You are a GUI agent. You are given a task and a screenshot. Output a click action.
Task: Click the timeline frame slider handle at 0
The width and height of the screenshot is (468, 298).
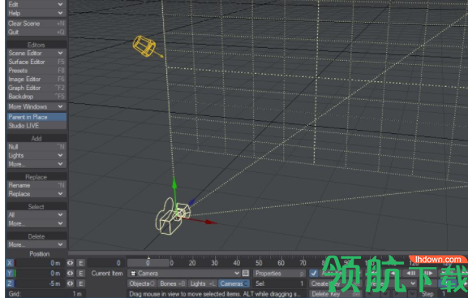[148, 263]
